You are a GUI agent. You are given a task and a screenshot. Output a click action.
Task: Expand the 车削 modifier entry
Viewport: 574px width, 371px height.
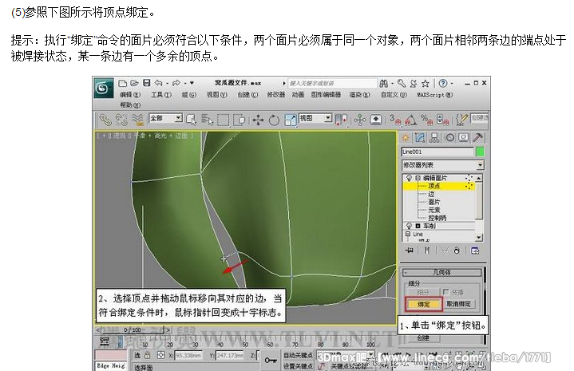pyautogui.click(x=418, y=226)
